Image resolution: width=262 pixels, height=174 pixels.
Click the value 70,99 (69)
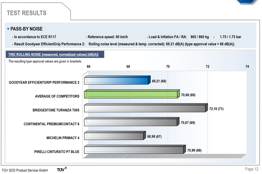194,150
